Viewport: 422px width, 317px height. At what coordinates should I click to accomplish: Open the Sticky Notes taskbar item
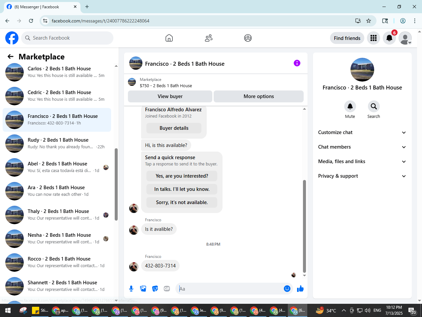[x=40, y=310]
